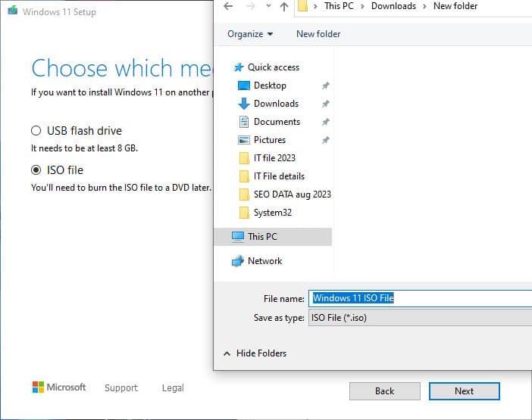Click SEO DATA aug 2023 folder icon
The width and height of the screenshot is (532, 420).
pyautogui.click(x=244, y=194)
